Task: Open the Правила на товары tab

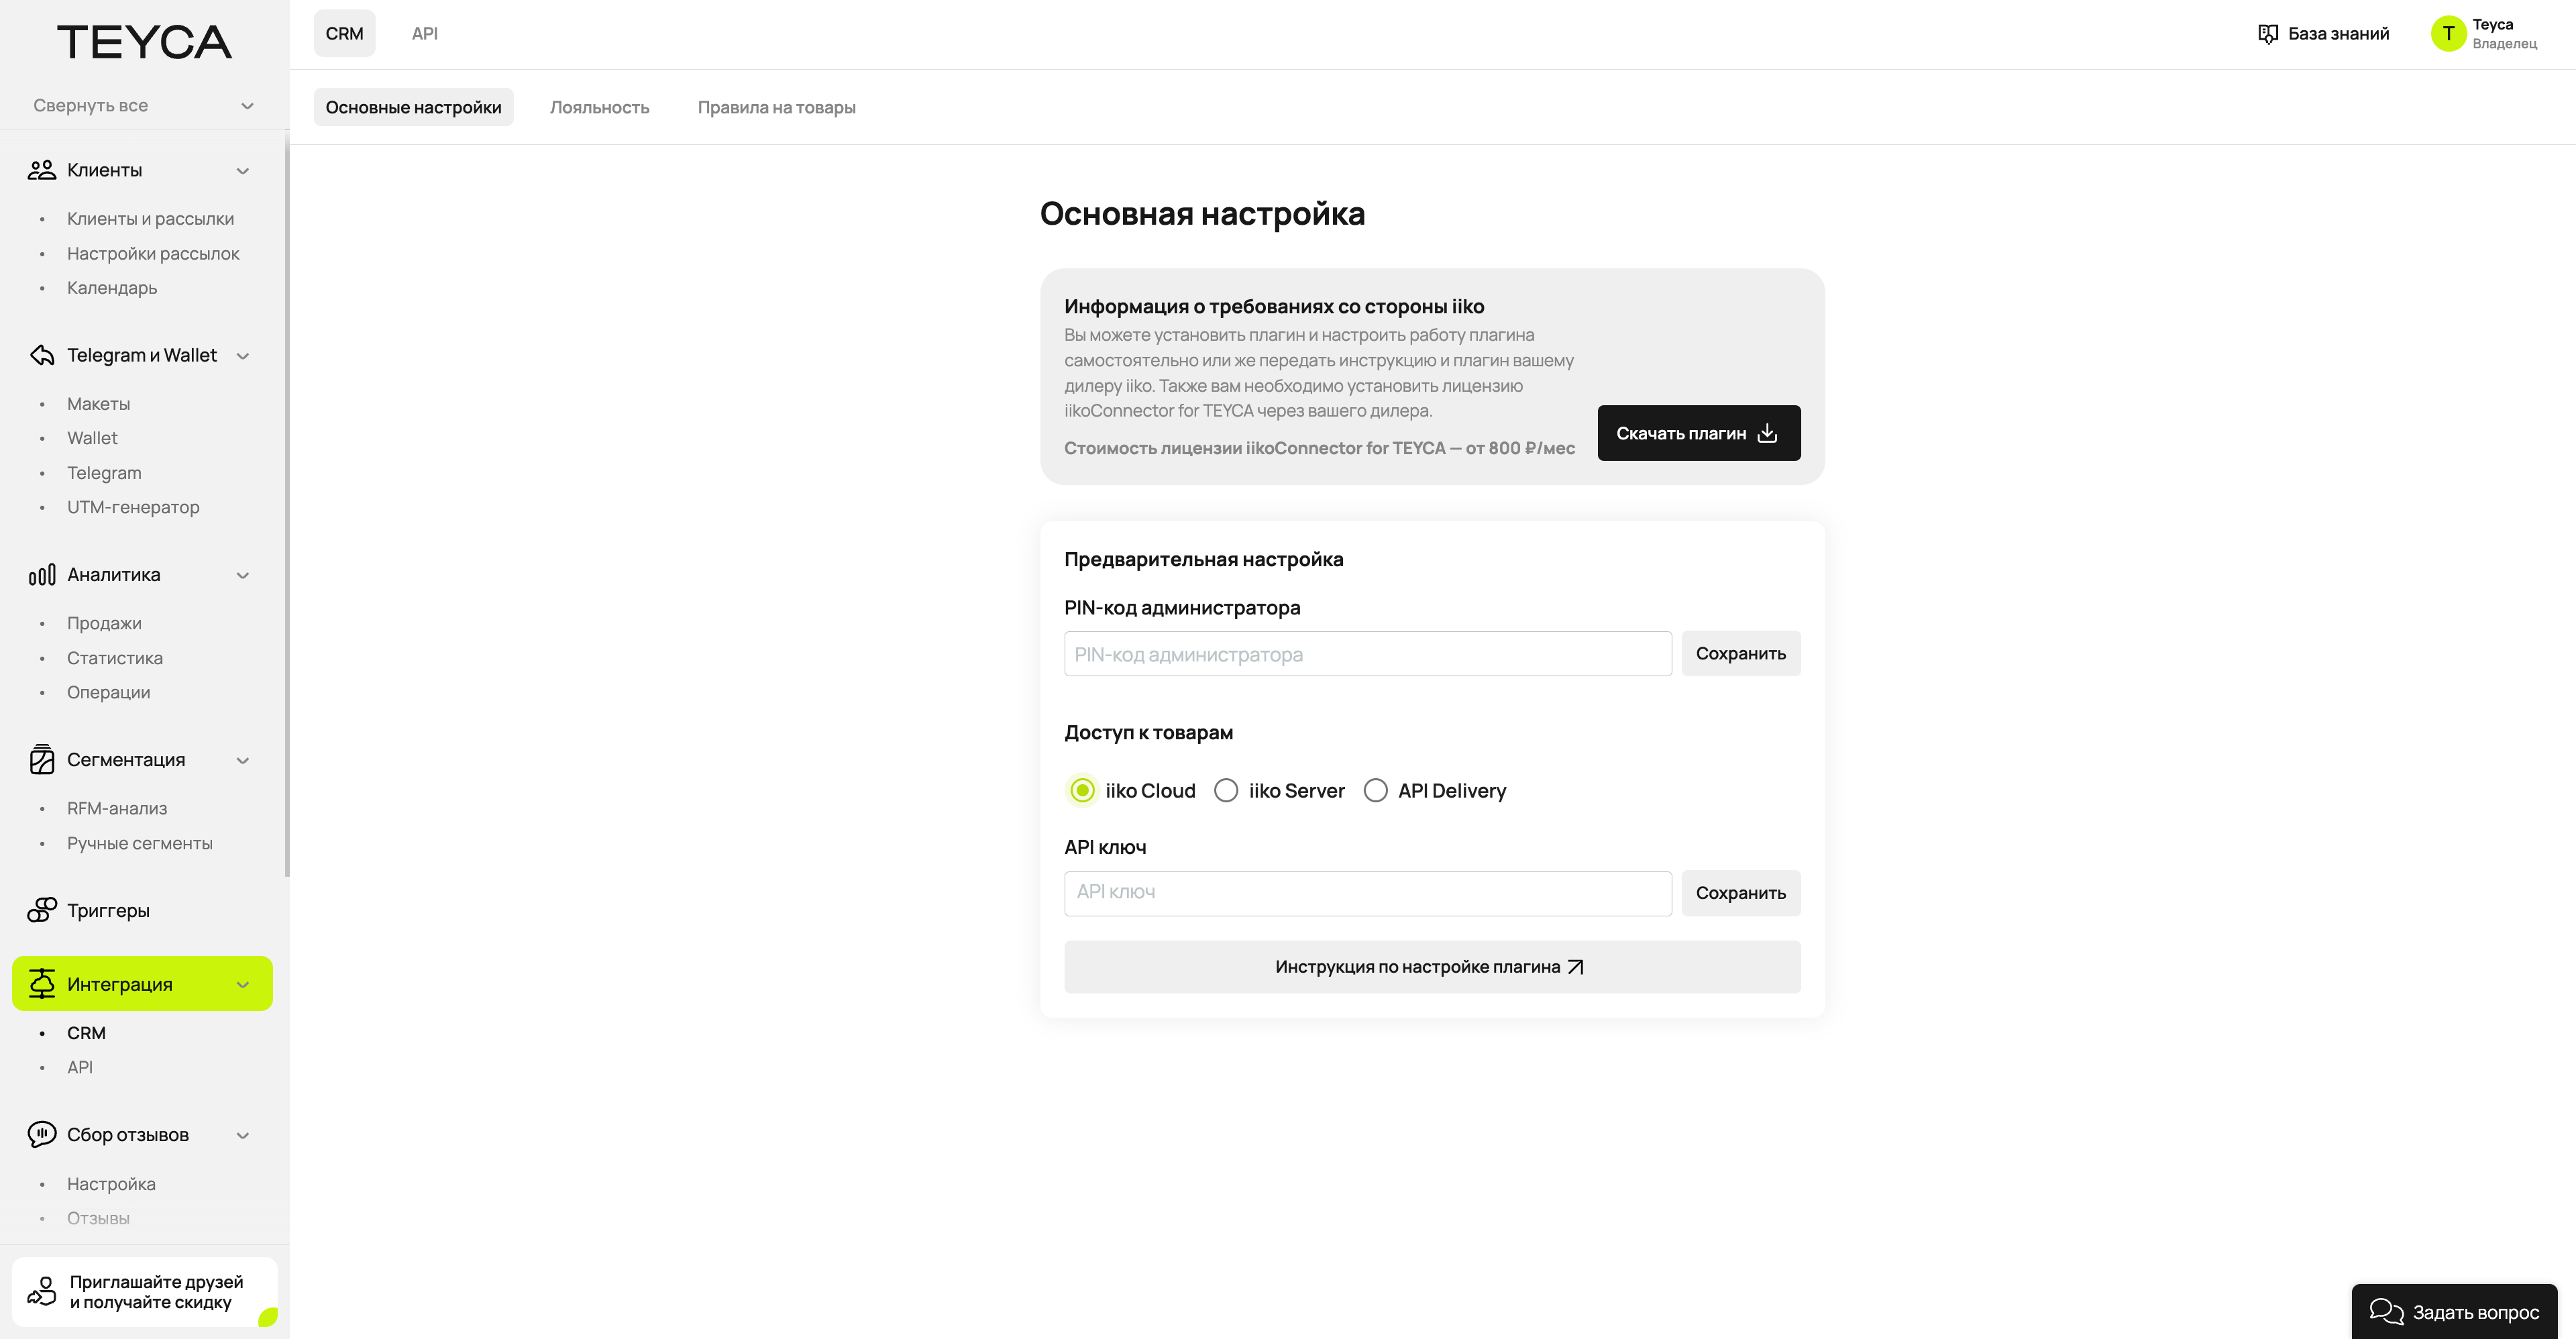Action: click(776, 107)
